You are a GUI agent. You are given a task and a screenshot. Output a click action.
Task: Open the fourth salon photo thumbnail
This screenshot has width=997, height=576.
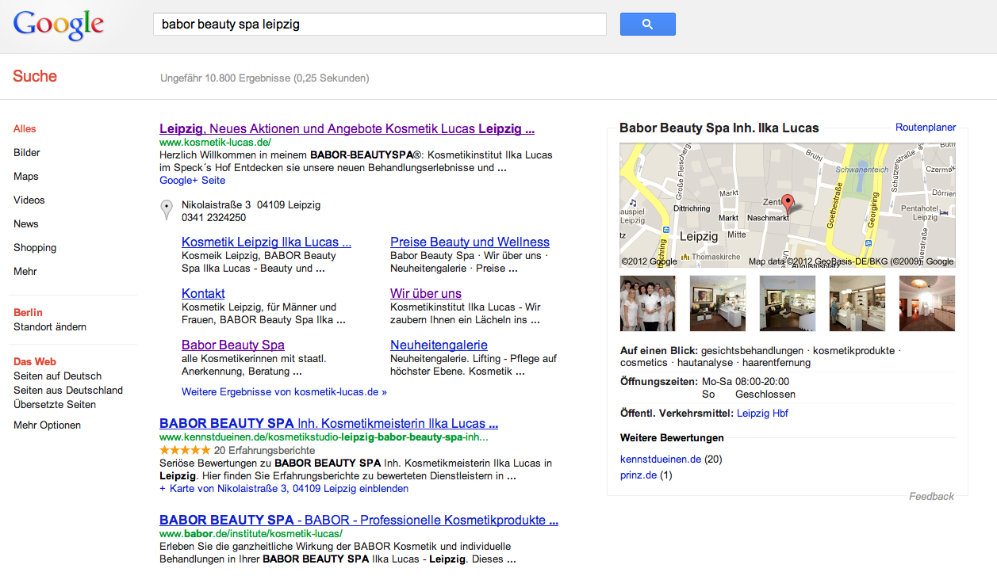(x=857, y=303)
